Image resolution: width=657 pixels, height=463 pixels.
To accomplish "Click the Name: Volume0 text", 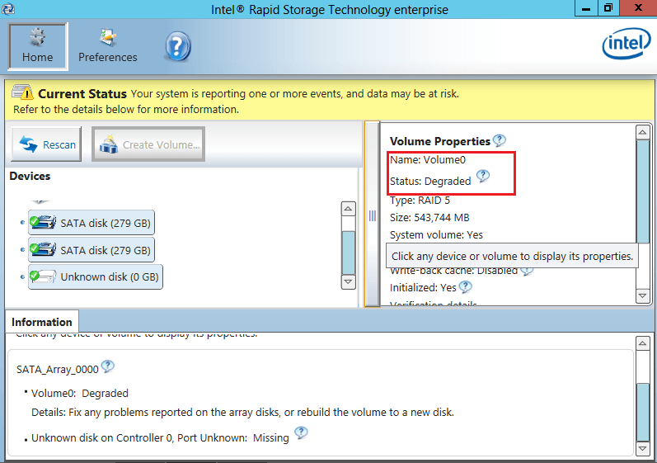I will (427, 160).
